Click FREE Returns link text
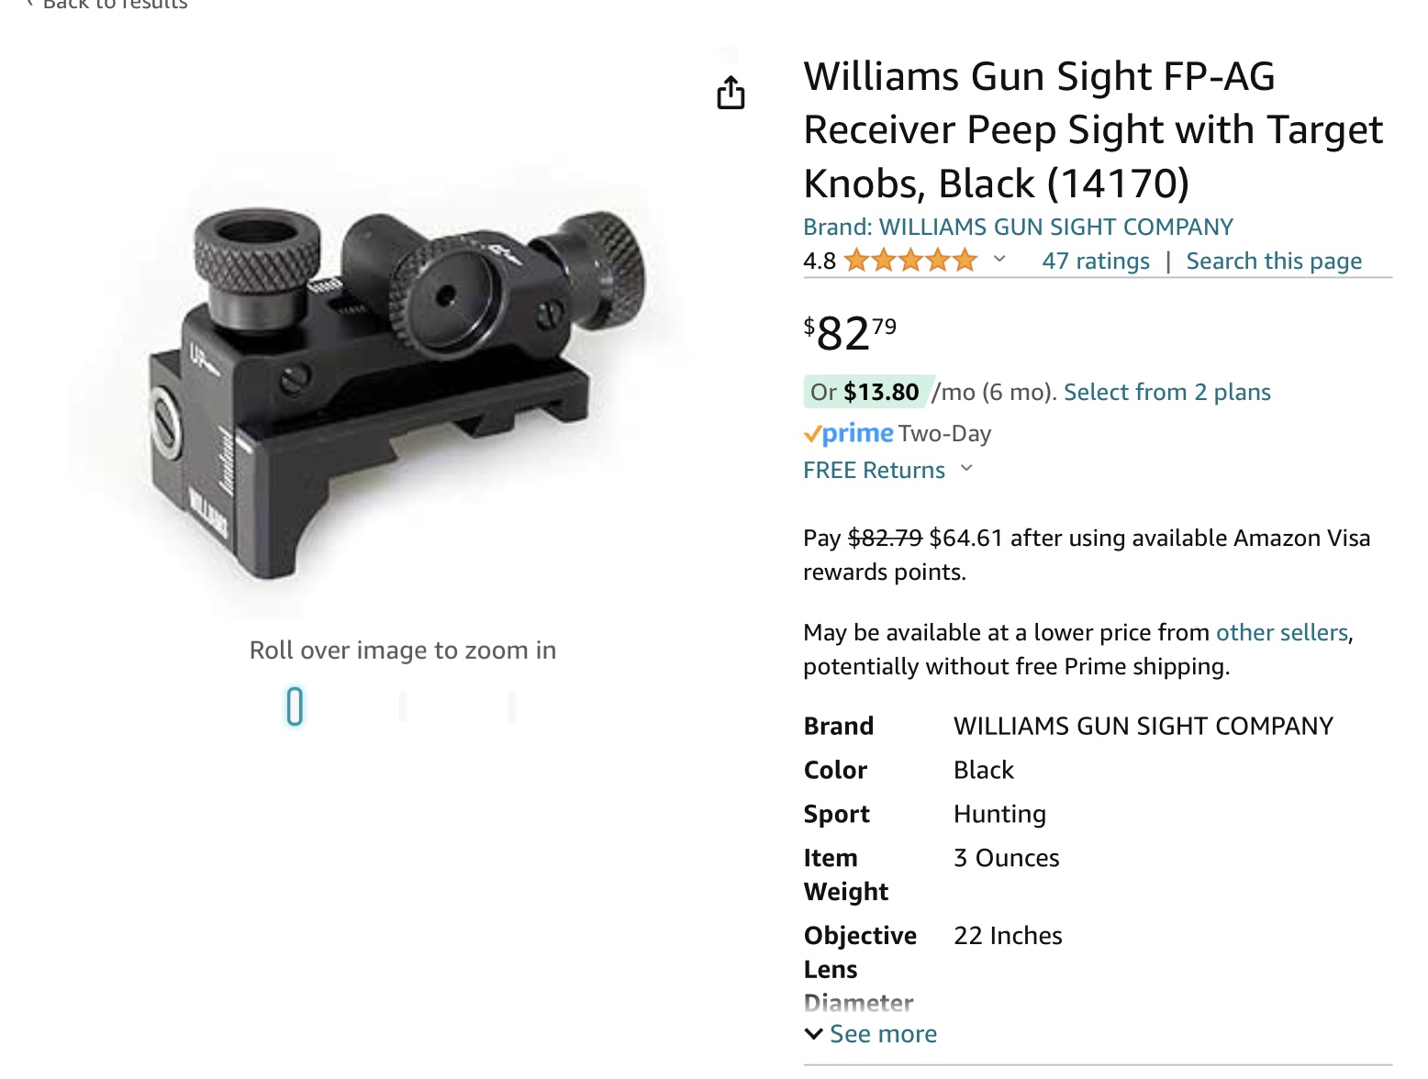 click(x=874, y=470)
